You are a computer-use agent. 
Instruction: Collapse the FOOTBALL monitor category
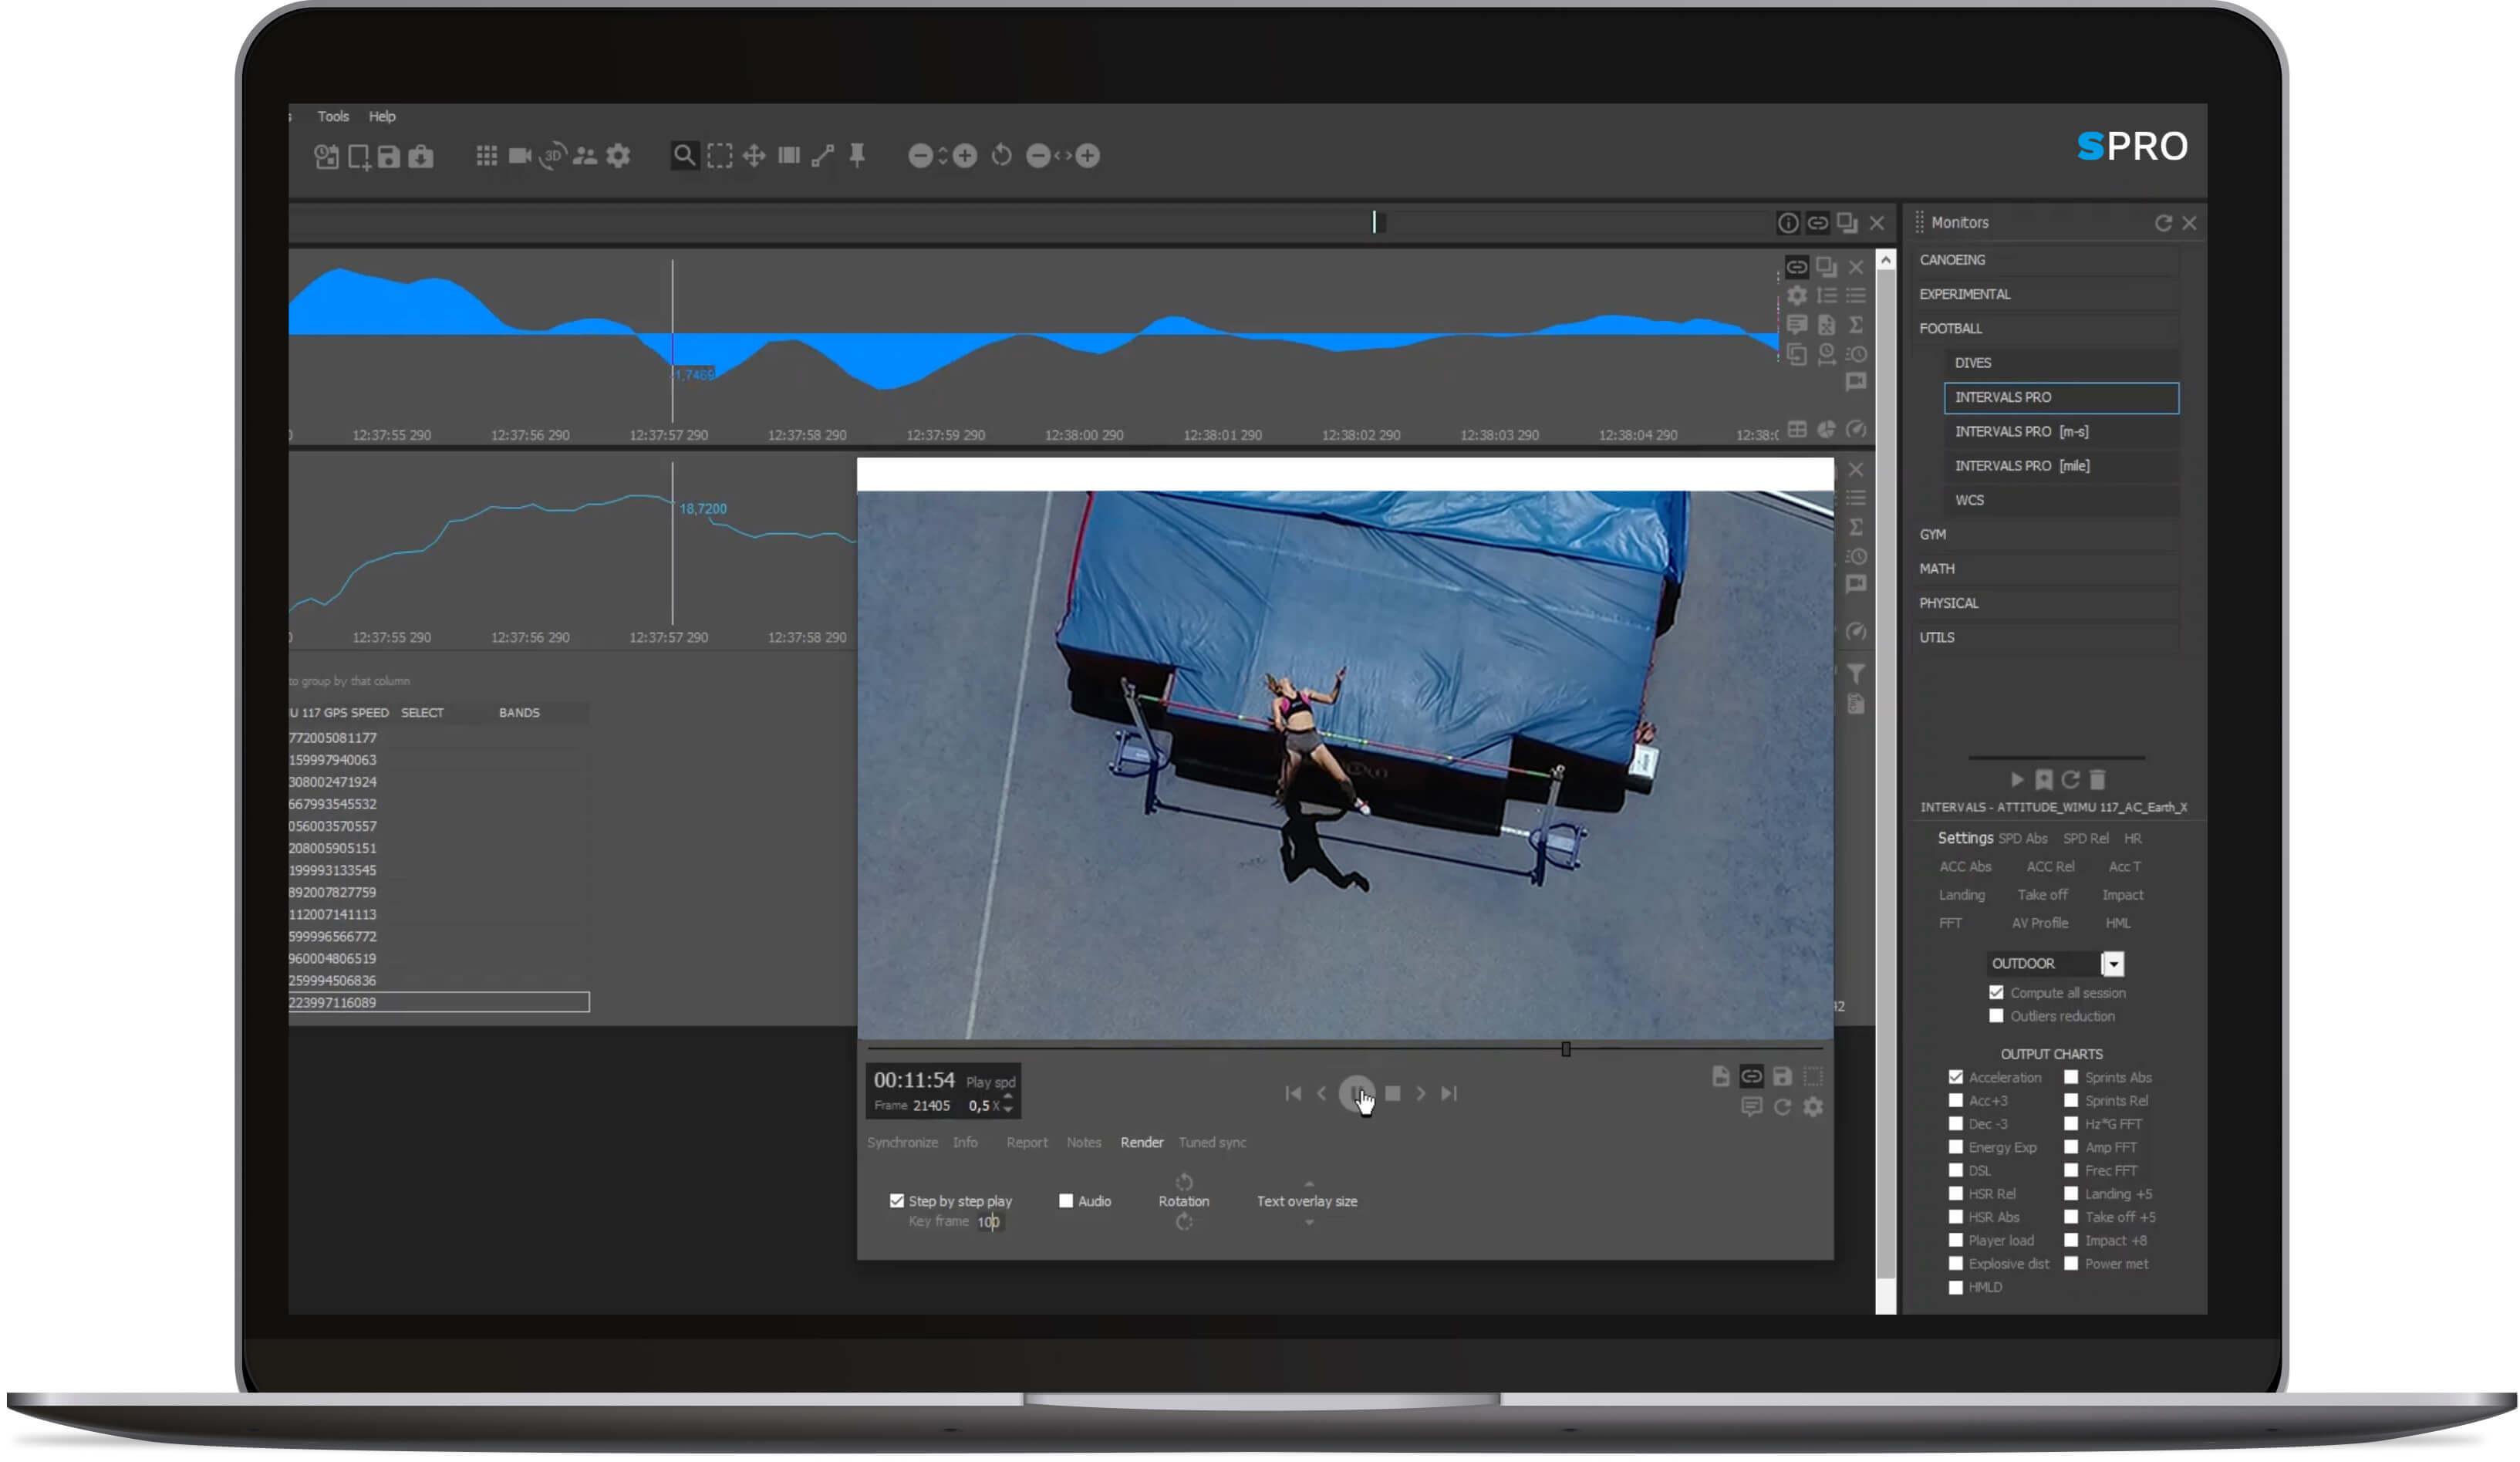[1950, 329]
